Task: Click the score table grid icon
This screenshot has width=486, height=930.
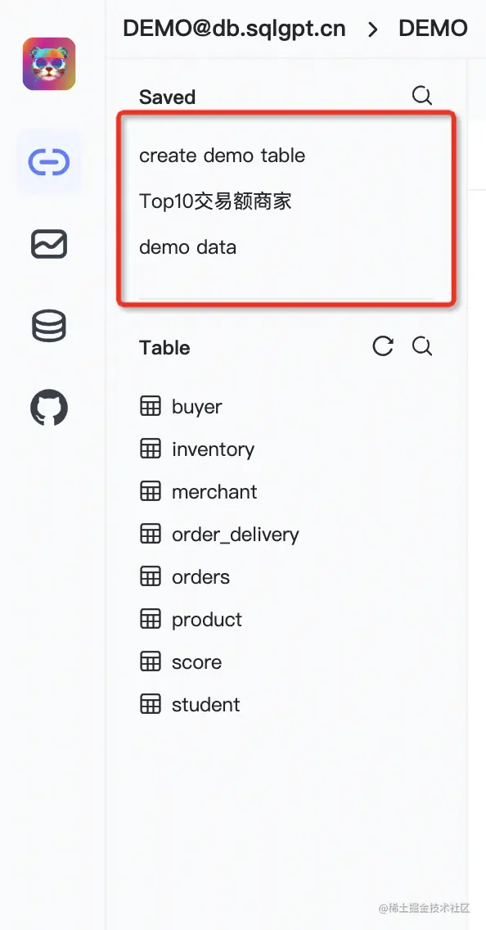Action: [150, 661]
